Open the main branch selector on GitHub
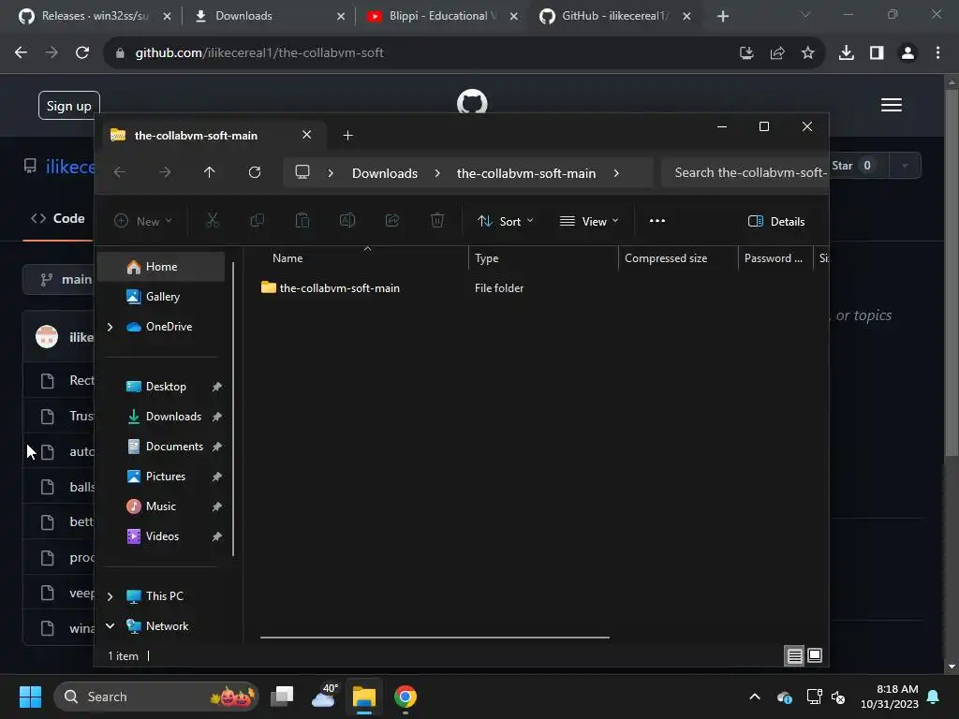The width and height of the screenshot is (959, 719). click(x=60, y=279)
